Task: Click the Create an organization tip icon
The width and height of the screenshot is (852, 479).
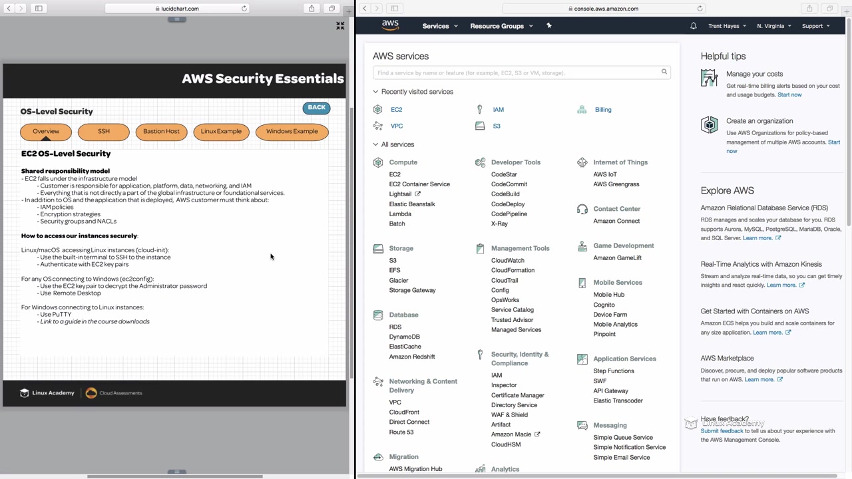Action: point(710,124)
